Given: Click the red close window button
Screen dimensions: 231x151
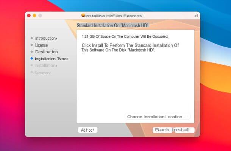Looking at the screenshot, I should (29, 16).
